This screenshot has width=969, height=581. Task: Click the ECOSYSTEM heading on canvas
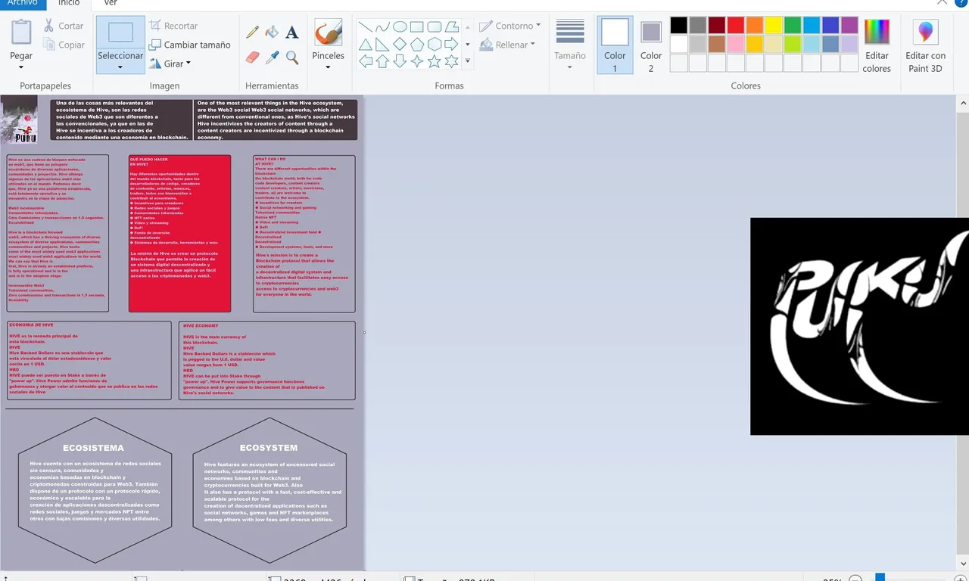pos(269,448)
